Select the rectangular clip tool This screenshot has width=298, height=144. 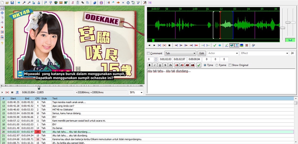(2, 32)
